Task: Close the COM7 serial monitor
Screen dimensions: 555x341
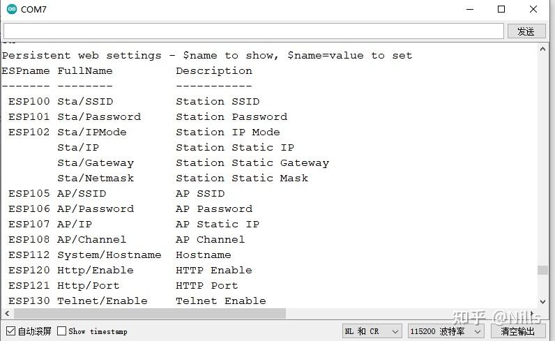Action: coord(533,9)
